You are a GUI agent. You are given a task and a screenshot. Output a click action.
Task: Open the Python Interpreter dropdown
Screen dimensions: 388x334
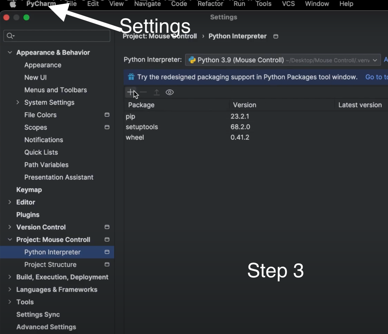375,60
